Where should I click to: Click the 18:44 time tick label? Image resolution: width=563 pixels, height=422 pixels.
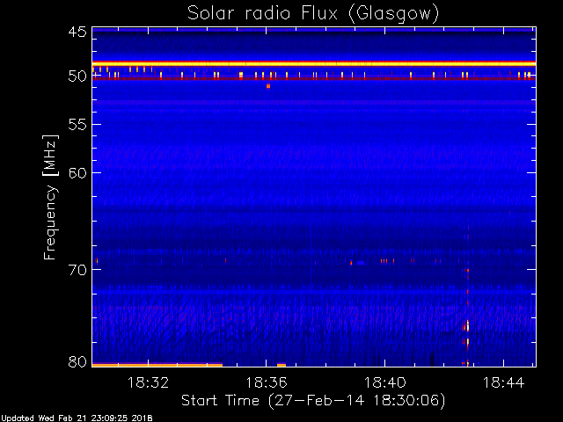pyautogui.click(x=503, y=382)
